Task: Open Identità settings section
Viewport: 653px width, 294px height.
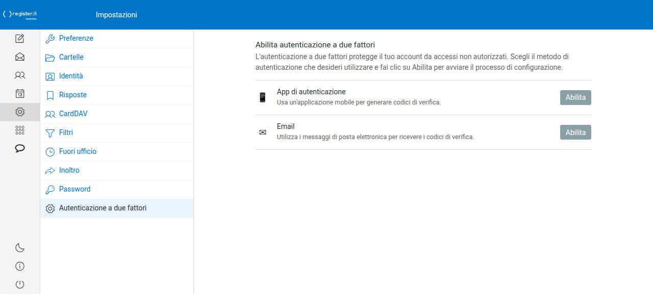Action: click(117, 76)
